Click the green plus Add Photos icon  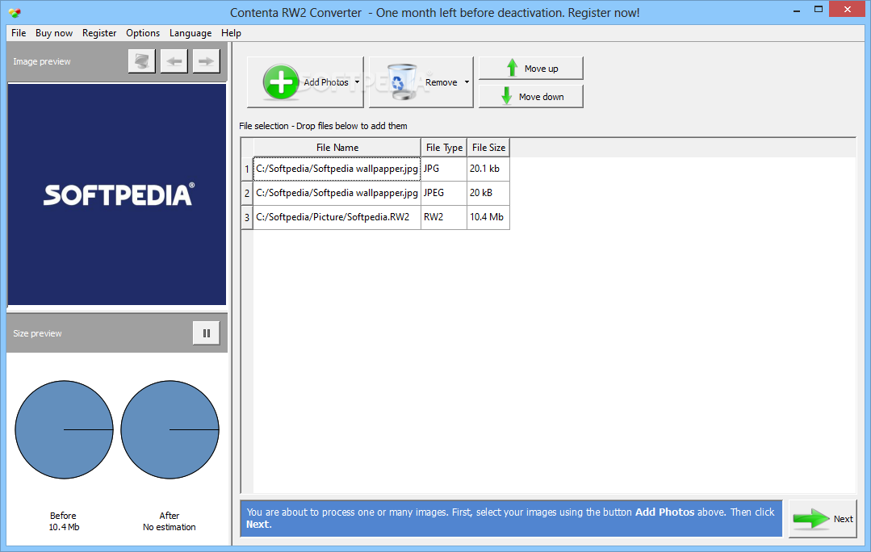coord(281,82)
